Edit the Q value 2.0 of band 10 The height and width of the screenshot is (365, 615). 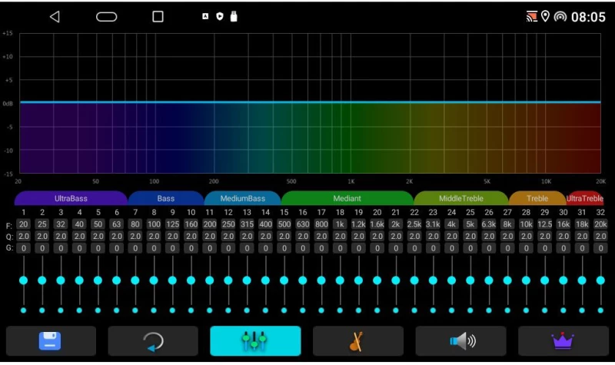[x=191, y=237]
